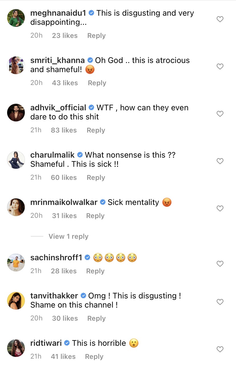Tap the heart icon on smriti_khanna's comment
This screenshot has height=368, width=236.
[220, 66]
